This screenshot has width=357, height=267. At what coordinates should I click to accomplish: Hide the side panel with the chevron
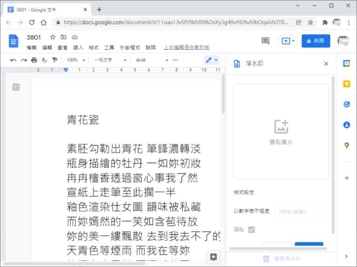pos(346,256)
